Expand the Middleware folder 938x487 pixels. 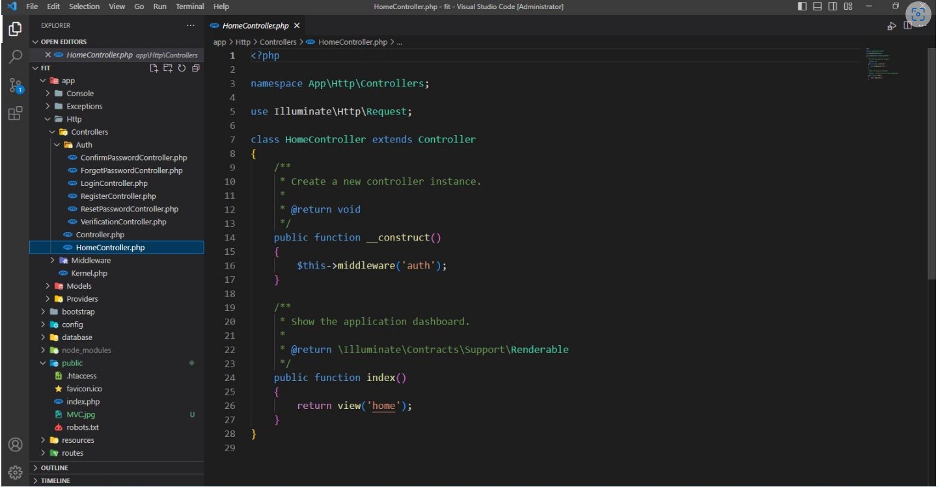click(90, 260)
